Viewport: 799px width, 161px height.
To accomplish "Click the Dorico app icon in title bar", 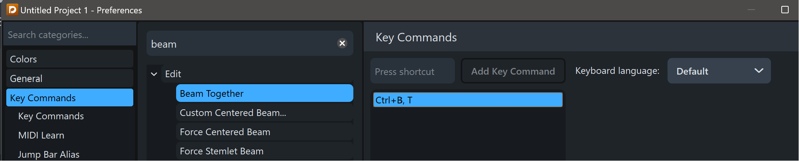I will [x=12, y=10].
